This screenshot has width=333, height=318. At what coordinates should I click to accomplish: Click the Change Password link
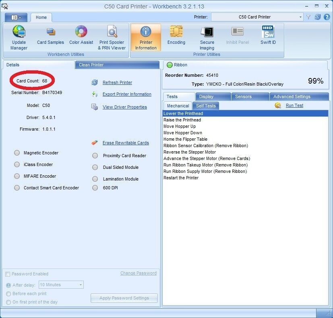(139, 273)
